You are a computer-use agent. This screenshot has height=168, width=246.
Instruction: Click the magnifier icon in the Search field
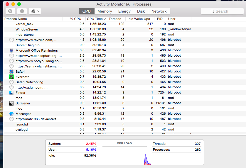[x=212, y=11]
